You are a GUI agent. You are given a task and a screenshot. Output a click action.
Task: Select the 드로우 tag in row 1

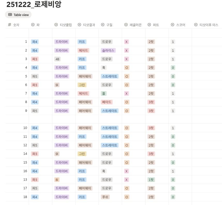point(107,42)
